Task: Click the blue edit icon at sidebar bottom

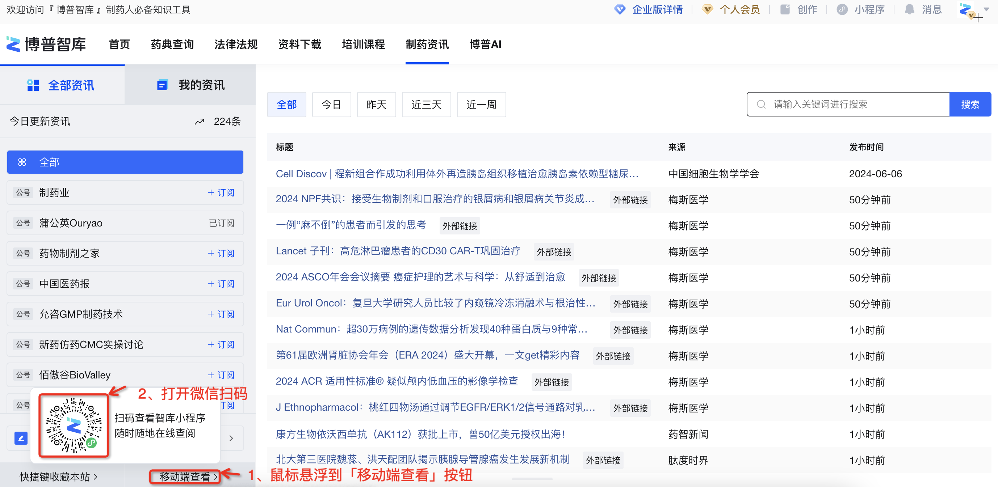Action: pos(21,438)
